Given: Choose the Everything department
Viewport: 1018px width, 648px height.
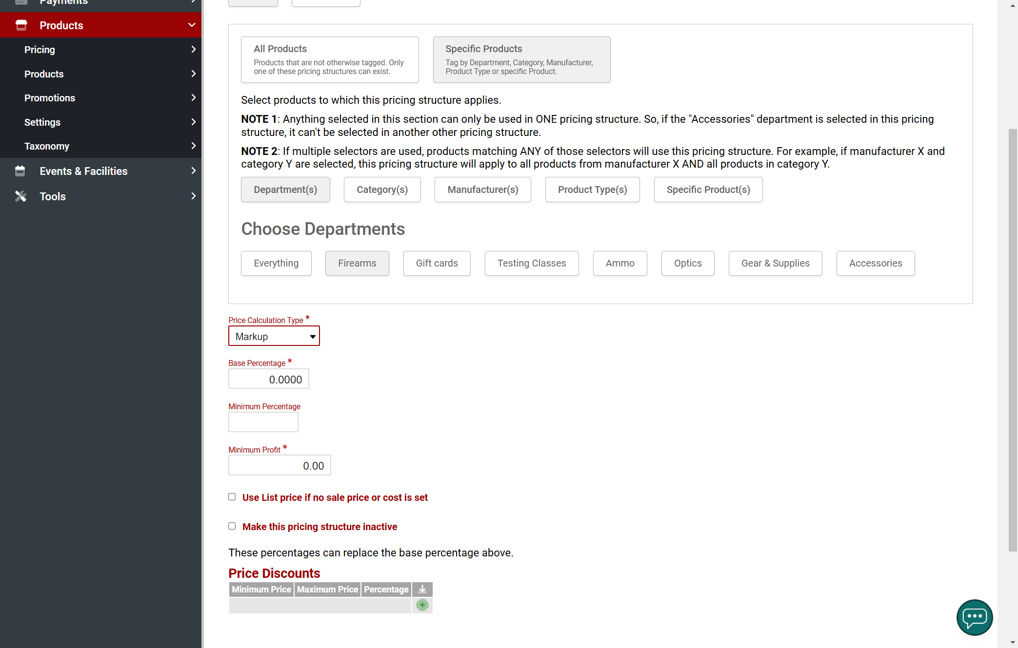Looking at the screenshot, I should coord(276,263).
